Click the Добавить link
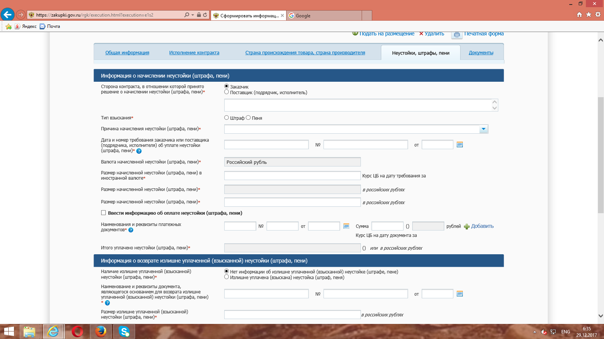 482,226
